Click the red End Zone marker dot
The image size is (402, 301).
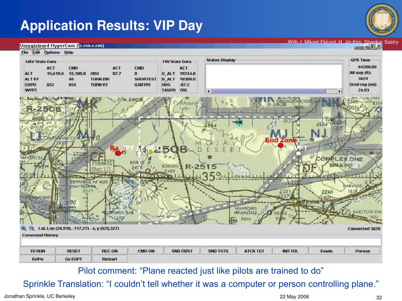[x=281, y=145]
